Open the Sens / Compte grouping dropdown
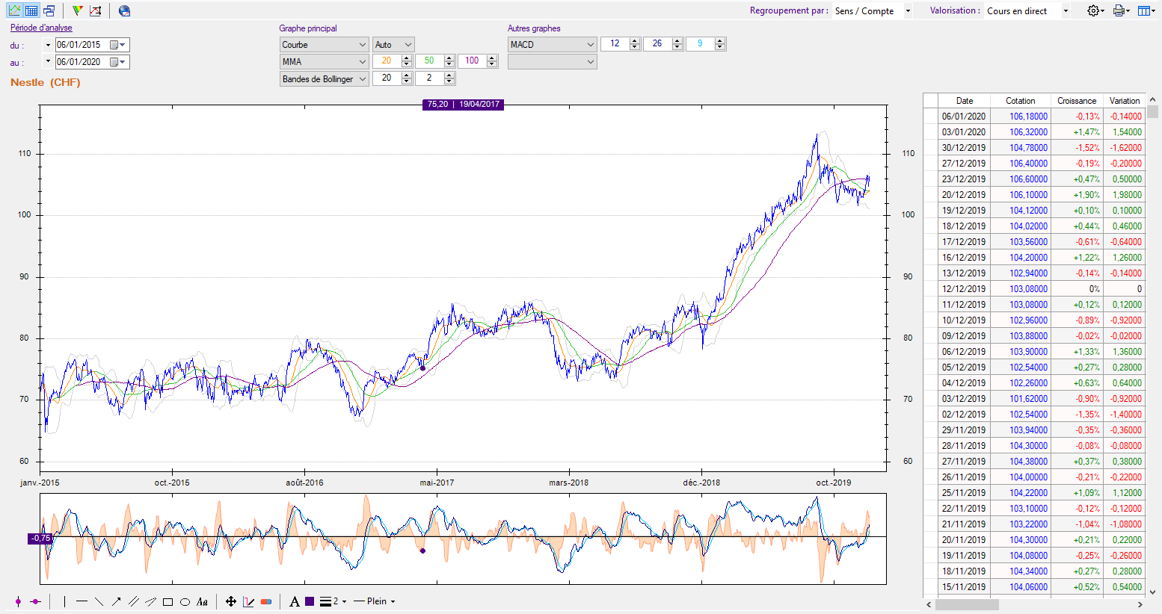Image resolution: width=1162 pixels, height=614 pixels. 872,11
